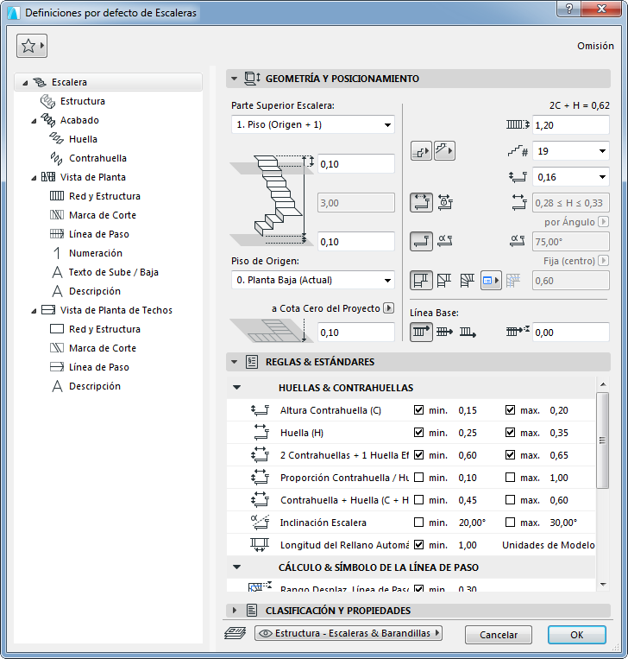The height and width of the screenshot is (659, 628).
Task: Select the going range rule icon
Action: click(x=421, y=203)
